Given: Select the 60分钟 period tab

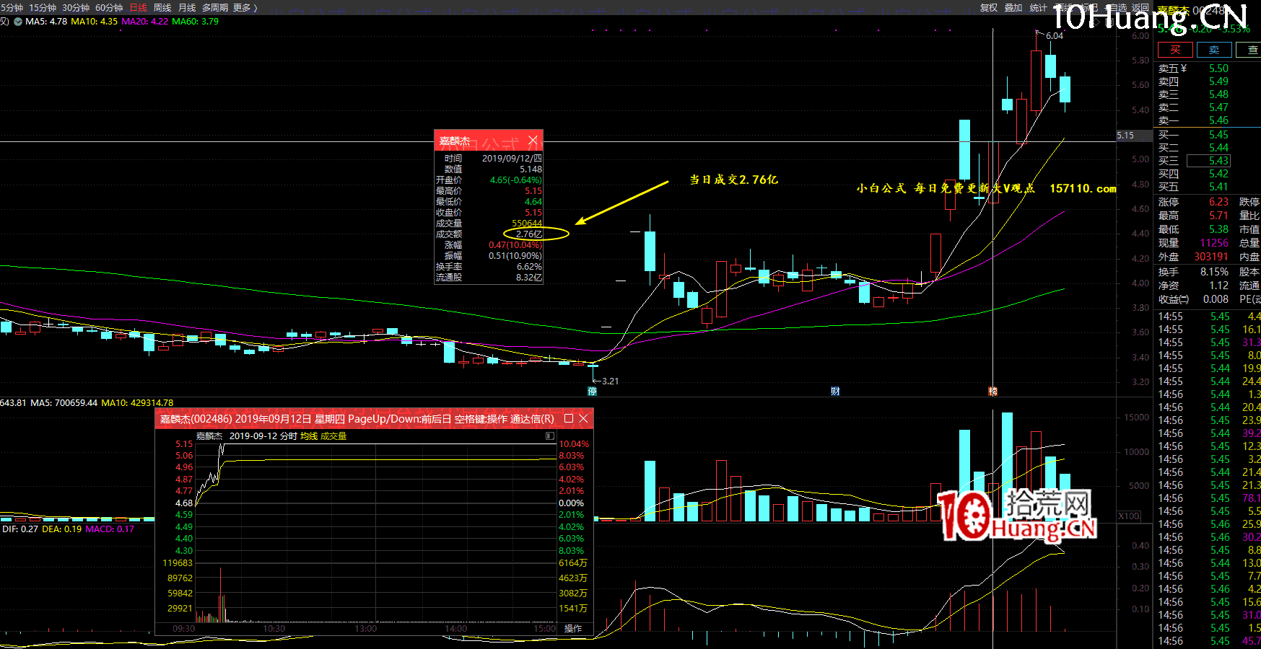Looking at the screenshot, I should click(109, 7).
